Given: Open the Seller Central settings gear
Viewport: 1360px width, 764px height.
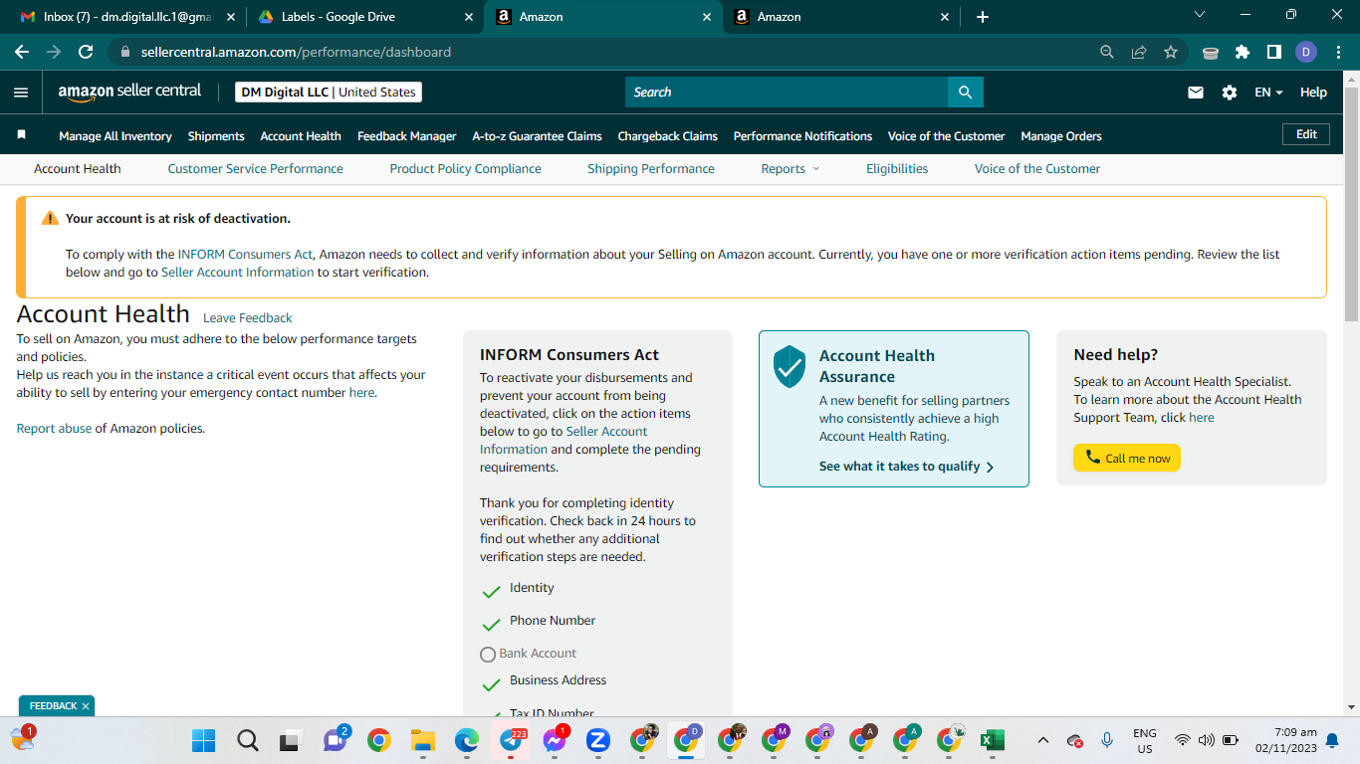Looking at the screenshot, I should point(1230,93).
